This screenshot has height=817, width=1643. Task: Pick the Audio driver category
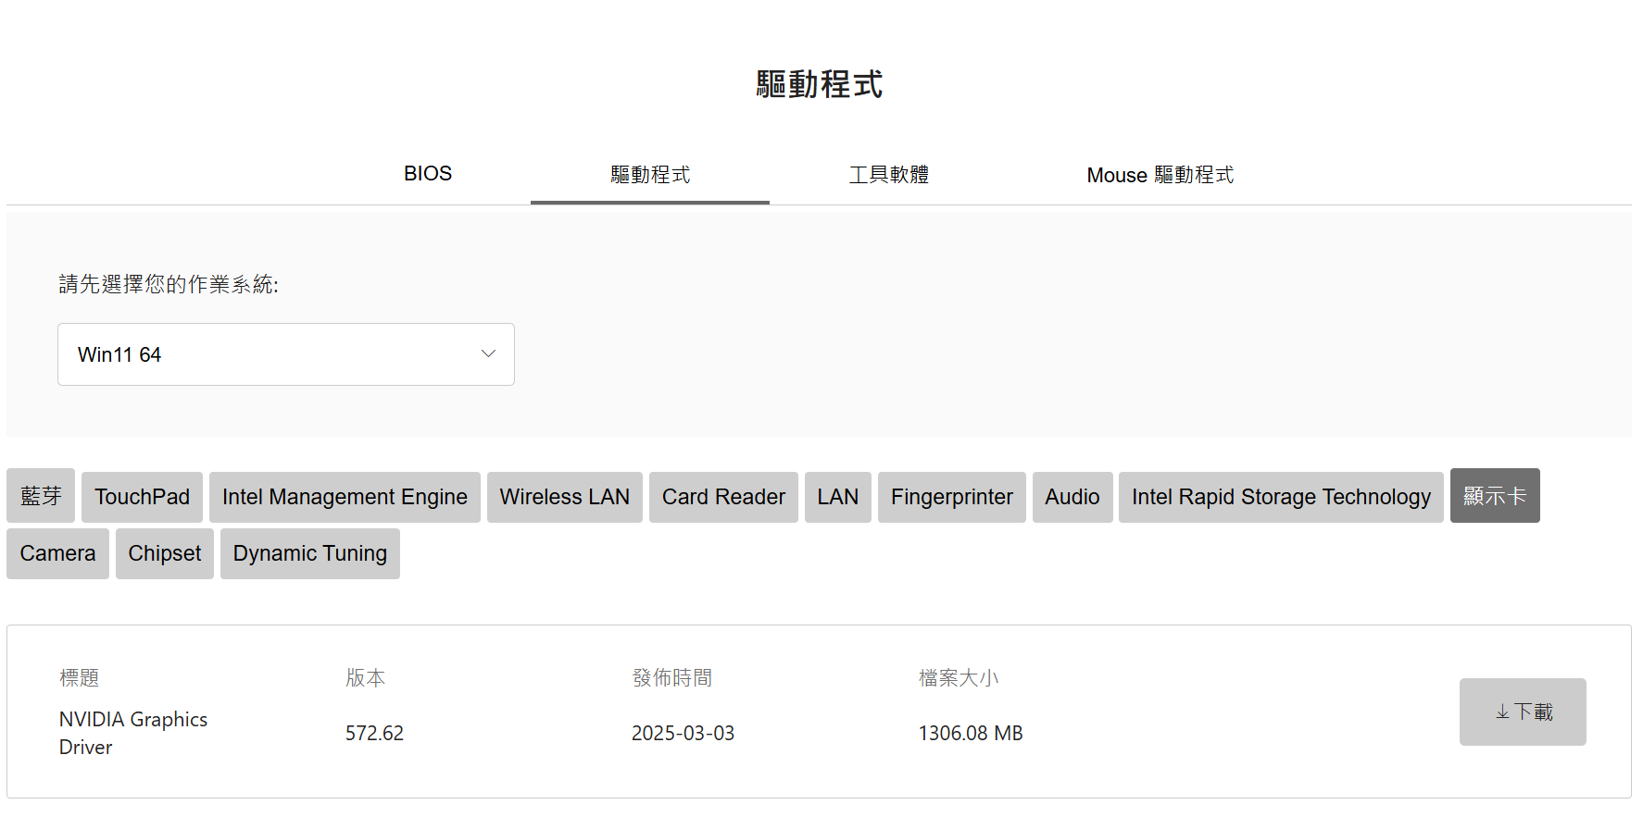point(1072,497)
